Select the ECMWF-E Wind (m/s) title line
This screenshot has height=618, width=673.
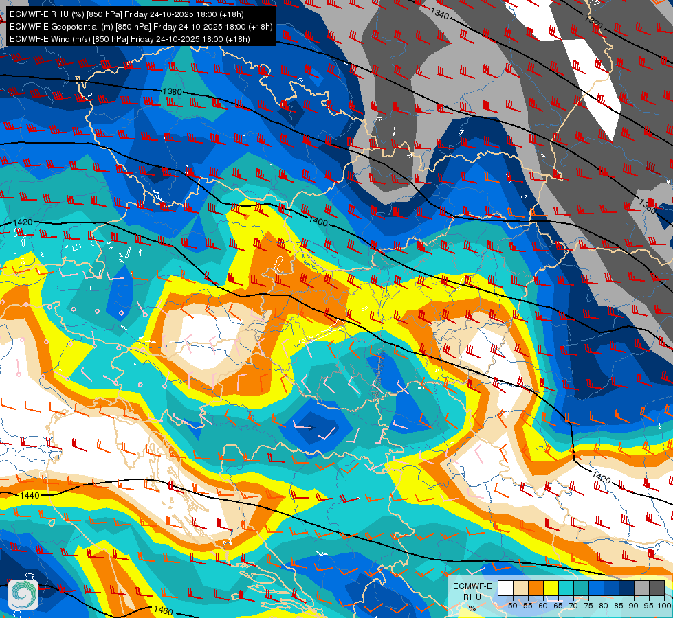[130, 39]
